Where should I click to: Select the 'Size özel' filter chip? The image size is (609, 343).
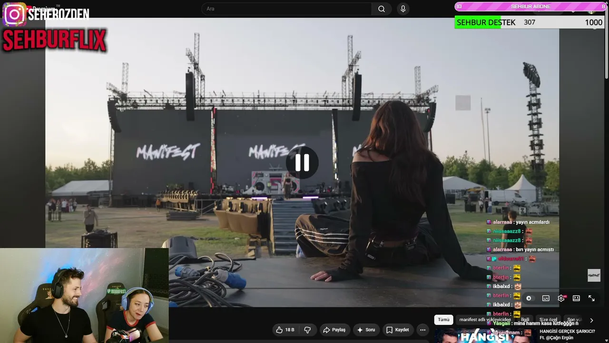(x=548, y=320)
